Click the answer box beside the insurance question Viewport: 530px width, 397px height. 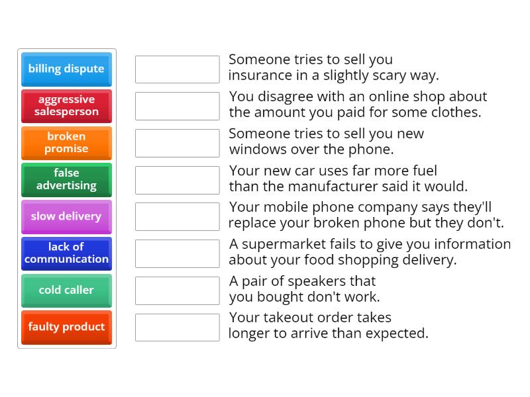pyautogui.click(x=177, y=69)
